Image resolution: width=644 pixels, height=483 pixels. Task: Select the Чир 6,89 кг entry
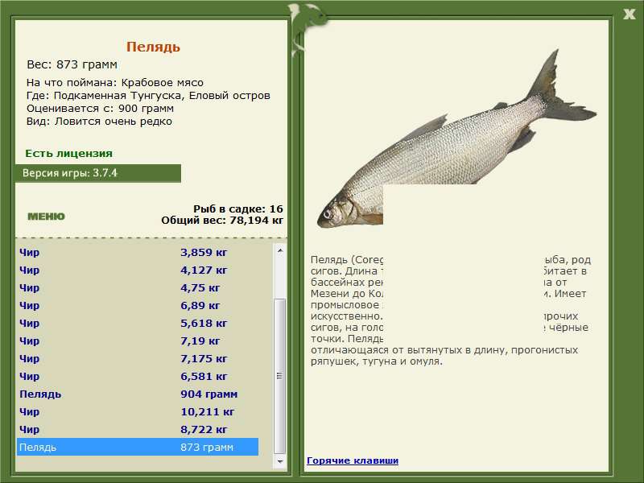pos(138,305)
